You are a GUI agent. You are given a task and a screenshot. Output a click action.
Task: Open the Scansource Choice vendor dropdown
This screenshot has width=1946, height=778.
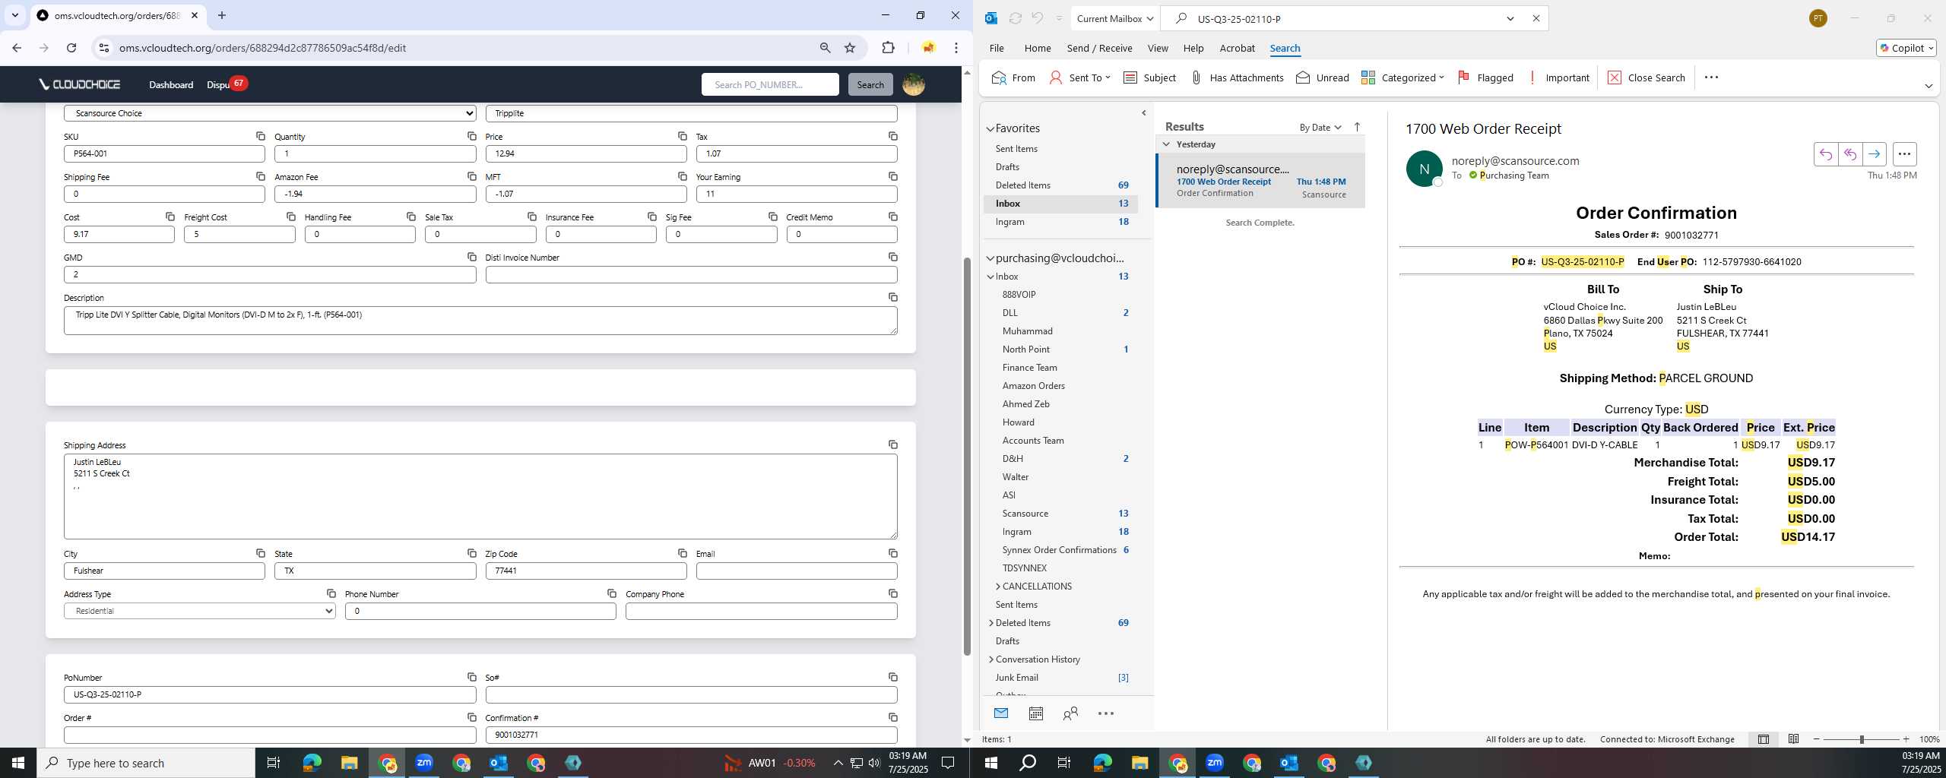270,113
